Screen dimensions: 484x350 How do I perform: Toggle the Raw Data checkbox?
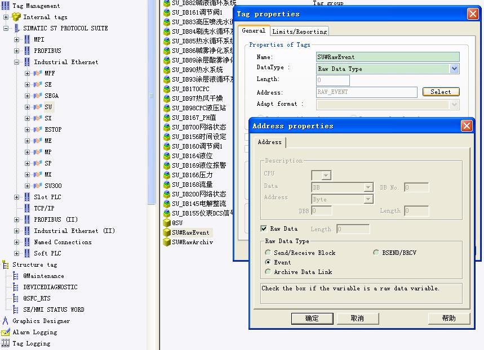point(264,228)
